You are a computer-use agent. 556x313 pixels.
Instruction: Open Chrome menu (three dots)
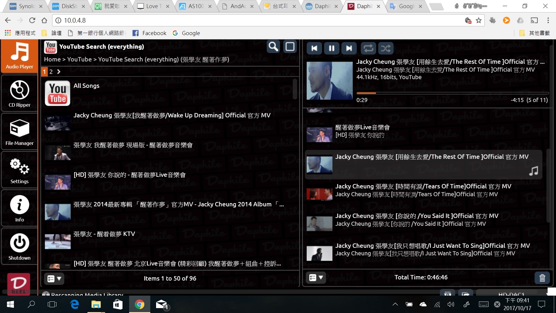(x=548, y=20)
